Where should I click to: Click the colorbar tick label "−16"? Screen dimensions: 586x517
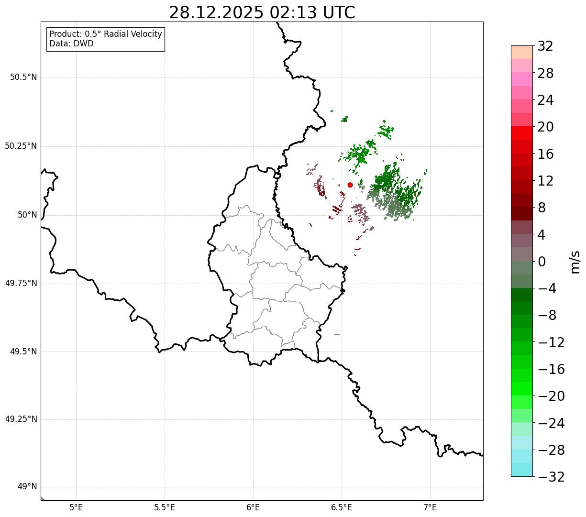pyautogui.click(x=551, y=370)
